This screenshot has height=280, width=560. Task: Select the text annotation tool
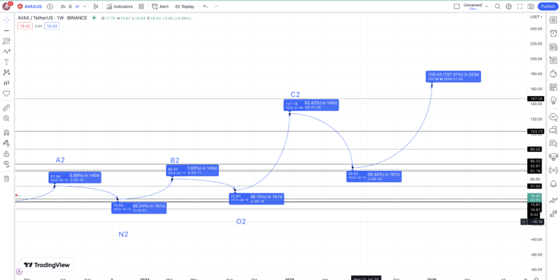pos(6,62)
